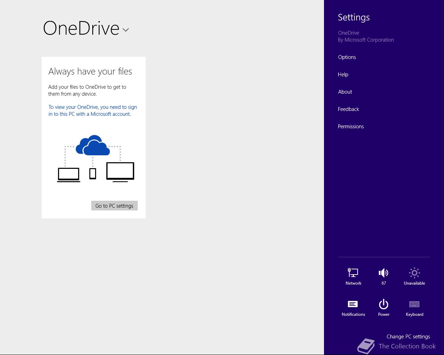Click Change PC settings link

click(x=408, y=336)
